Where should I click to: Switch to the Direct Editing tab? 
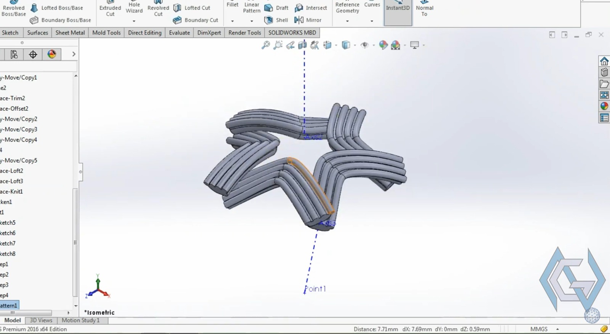145,33
